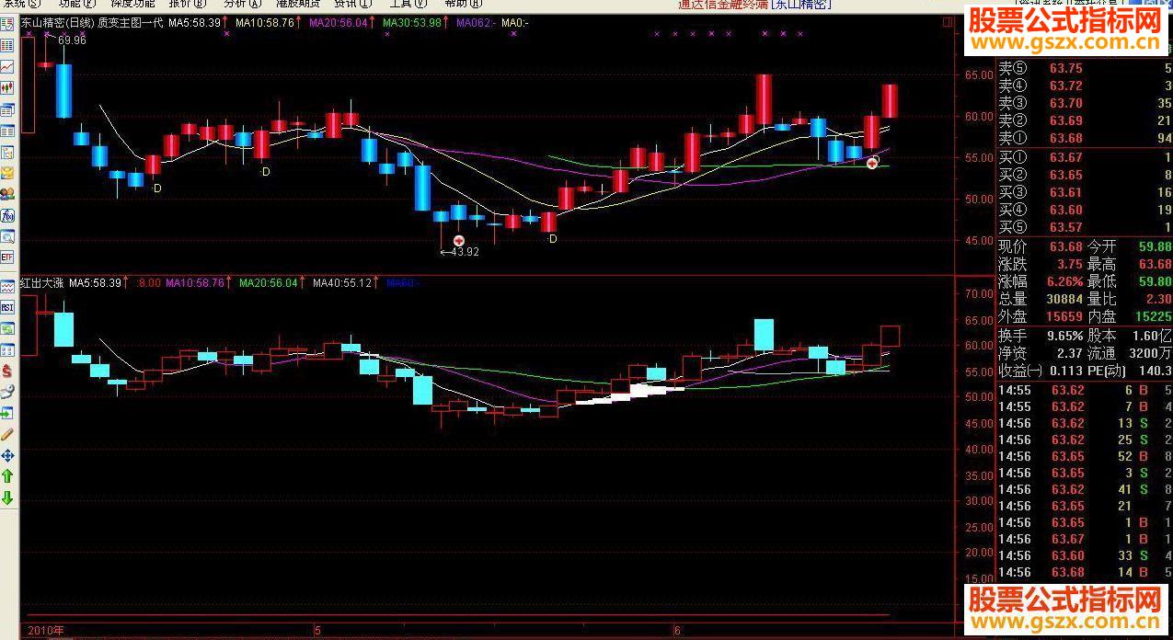Image resolution: width=1173 pixels, height=640 pixels.
Task: Click the 外盘 value 15659
Action: [x=1064, y=316]
